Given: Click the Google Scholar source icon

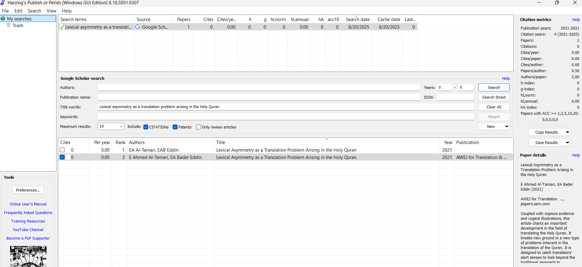Looking at the screenshot, I should pyautogui.click(x=138, y=27).
